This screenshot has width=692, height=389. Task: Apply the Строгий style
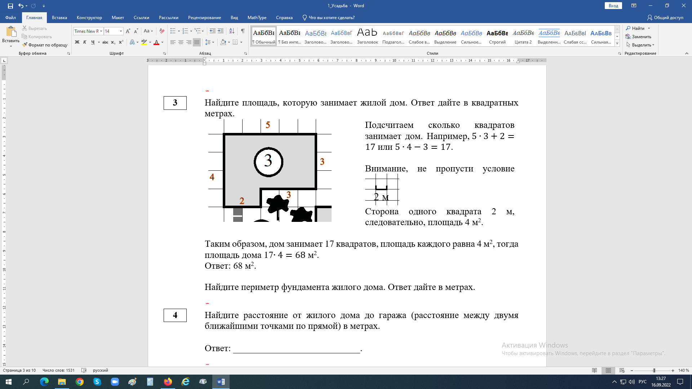tap(497, 36)
